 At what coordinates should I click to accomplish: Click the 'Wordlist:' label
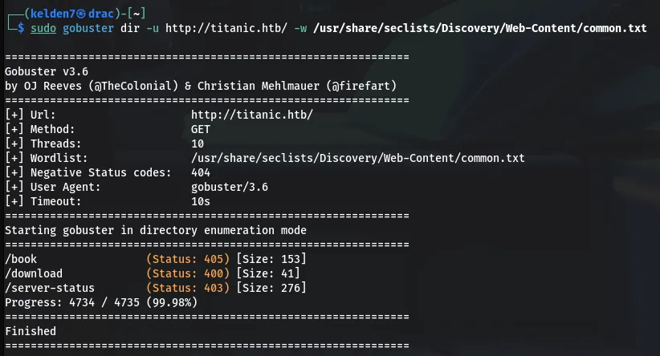point(59,158)
